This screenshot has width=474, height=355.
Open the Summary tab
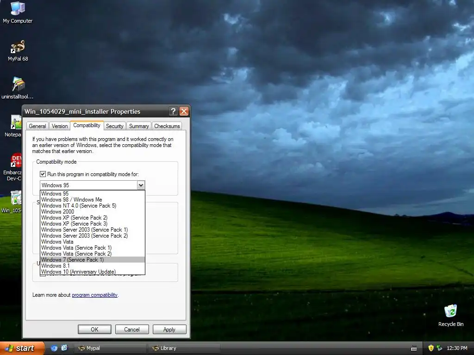pyautogui.click(x=139, y=126)
